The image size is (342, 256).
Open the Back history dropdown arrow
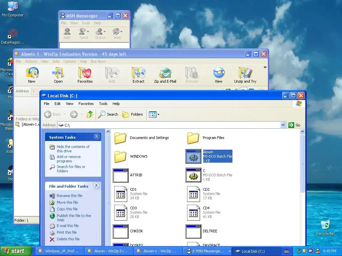[64, 114]
